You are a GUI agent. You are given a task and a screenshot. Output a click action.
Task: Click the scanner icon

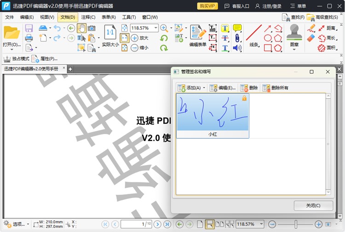pyautogui.click(x=43, y=28)
